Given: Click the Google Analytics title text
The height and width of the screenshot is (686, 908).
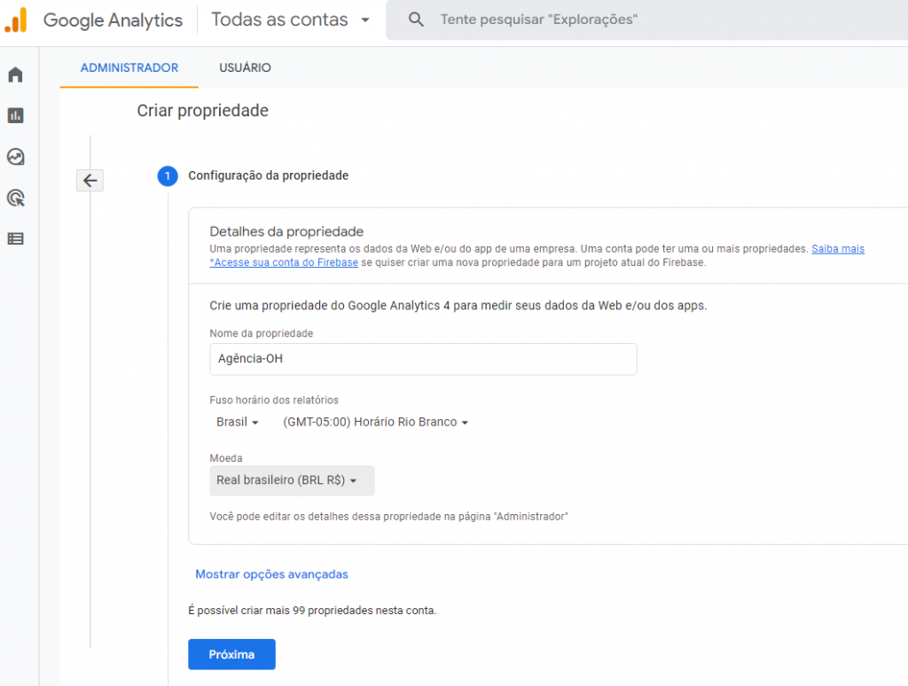Looking at the screenshot, I should 113,20.
